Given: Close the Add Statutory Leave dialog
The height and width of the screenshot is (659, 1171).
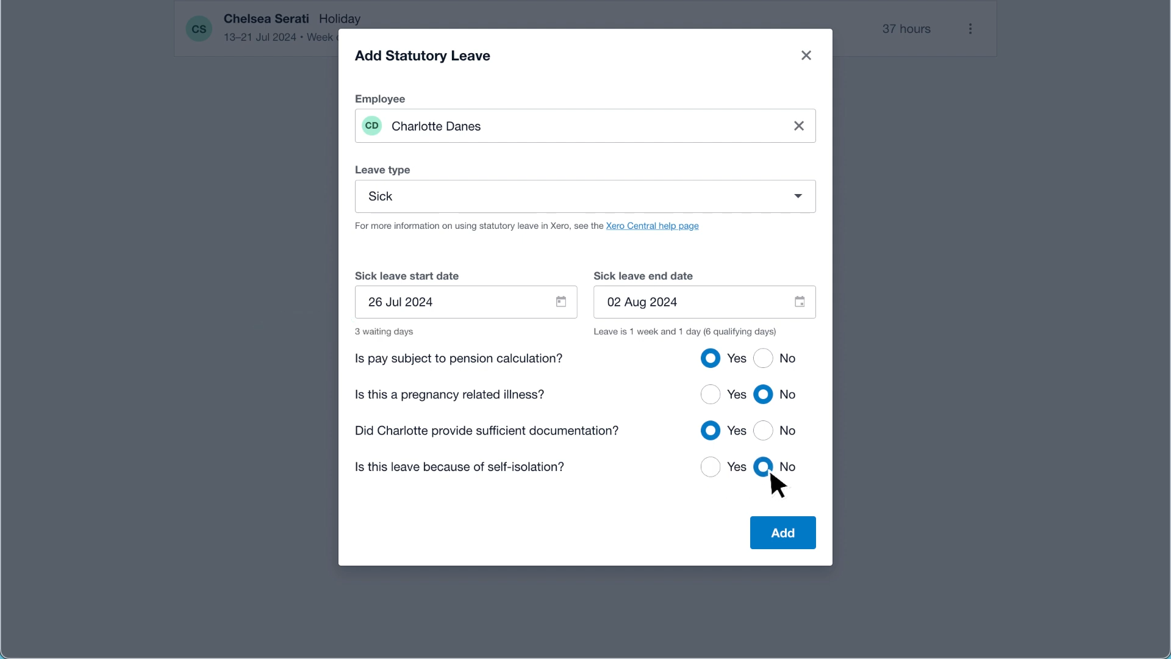Looking at the screenshot, I should [x=806, y=55].
